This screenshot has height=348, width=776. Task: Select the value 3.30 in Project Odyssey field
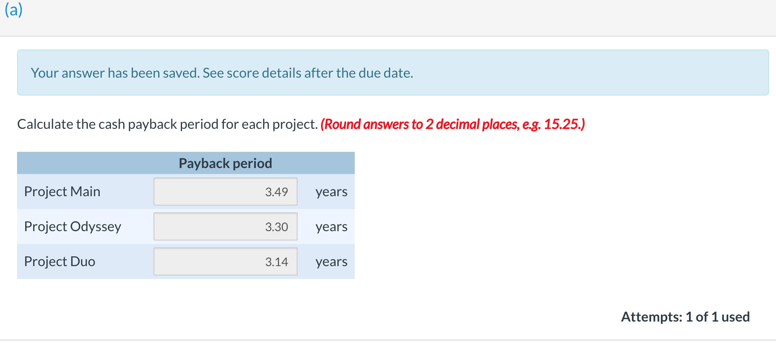[276, 226]
